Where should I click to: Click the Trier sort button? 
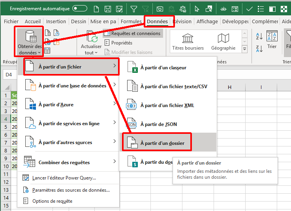[272, 41]
